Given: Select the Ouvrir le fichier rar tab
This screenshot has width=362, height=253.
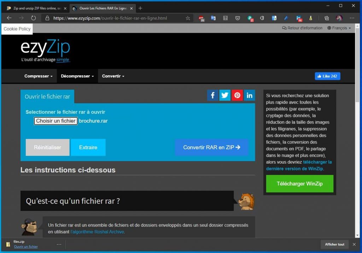Looking at the screenshot, I should coord(47,96).
